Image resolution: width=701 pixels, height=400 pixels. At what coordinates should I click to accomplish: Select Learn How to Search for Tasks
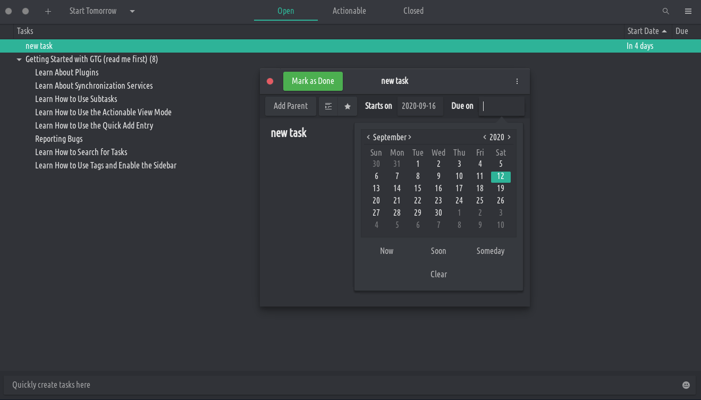81,152
